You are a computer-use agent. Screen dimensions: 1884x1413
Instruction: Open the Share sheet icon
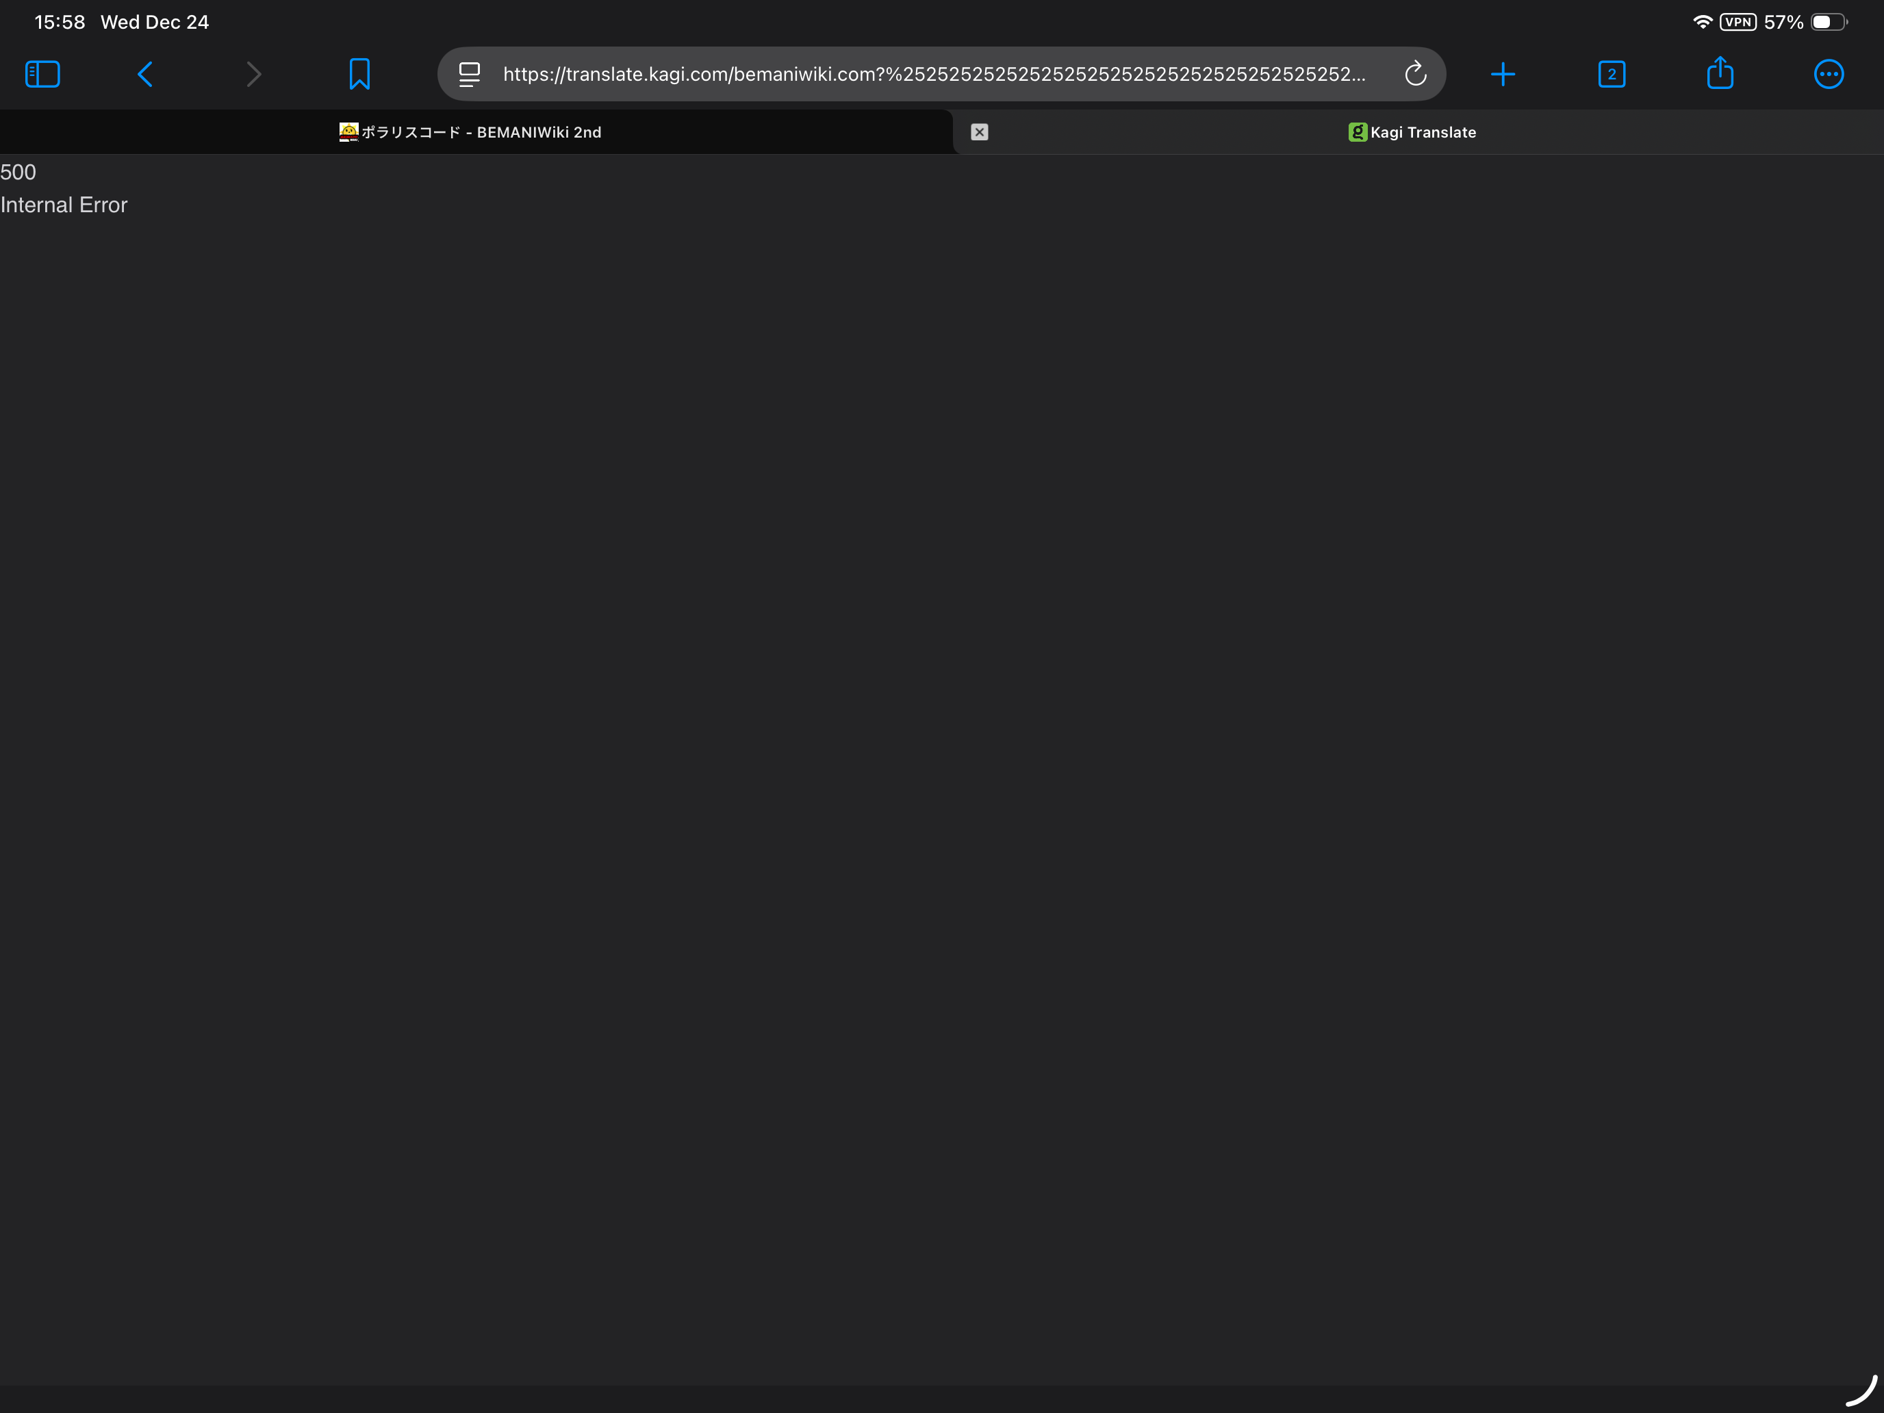point(1720,74)
